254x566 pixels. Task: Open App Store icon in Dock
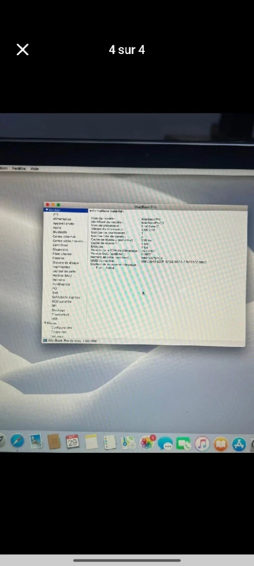(x=239, y=444)
